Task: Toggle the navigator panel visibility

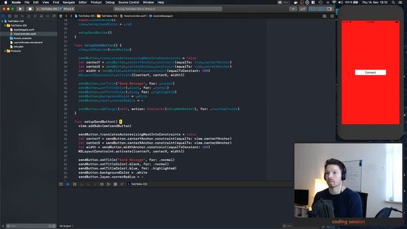Action: tap(312, 9)
